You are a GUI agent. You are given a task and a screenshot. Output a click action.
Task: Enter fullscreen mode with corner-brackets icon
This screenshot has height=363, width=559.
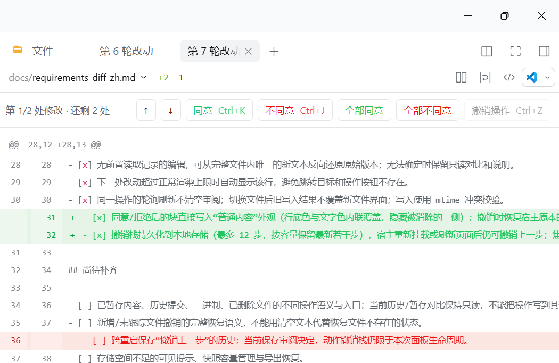pyautogui.click(x=515, y=51)
